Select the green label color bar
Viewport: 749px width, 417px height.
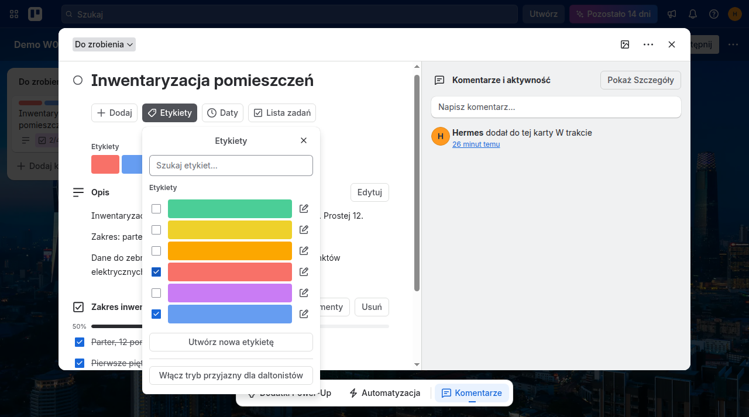point(230,209)
